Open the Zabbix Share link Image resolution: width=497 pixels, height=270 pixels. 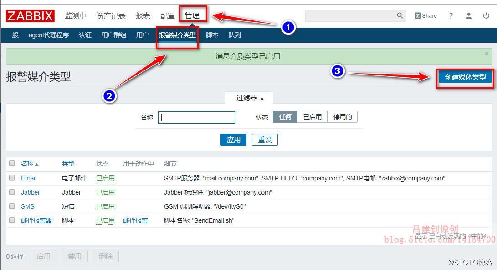425,16
